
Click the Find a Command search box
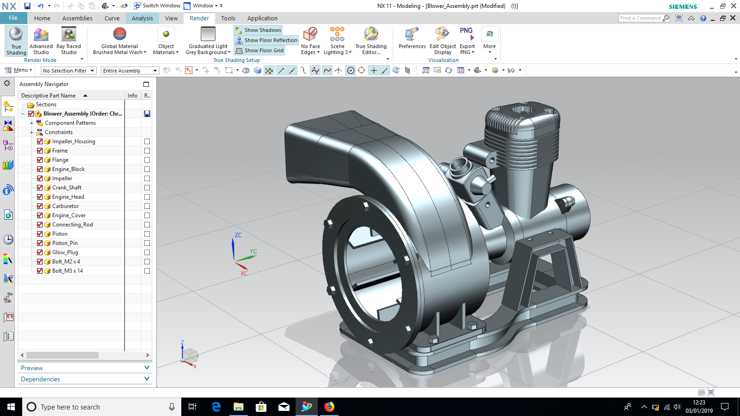(x=640, y=18)
